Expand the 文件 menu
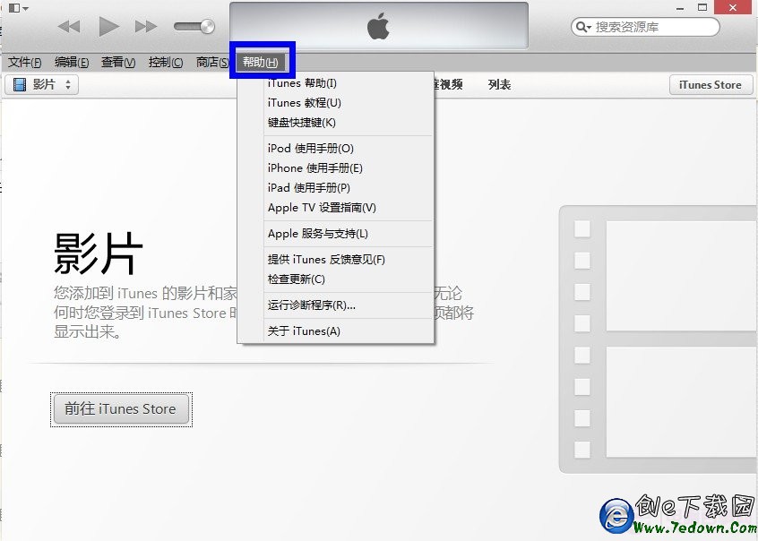The height and width of the screenshot is (541, 758). [22, 62]
